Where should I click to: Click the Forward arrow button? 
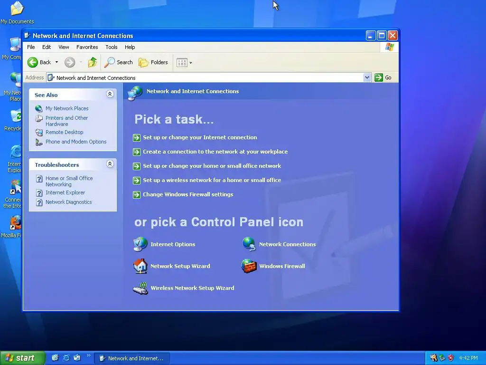[x=70, y=62]
